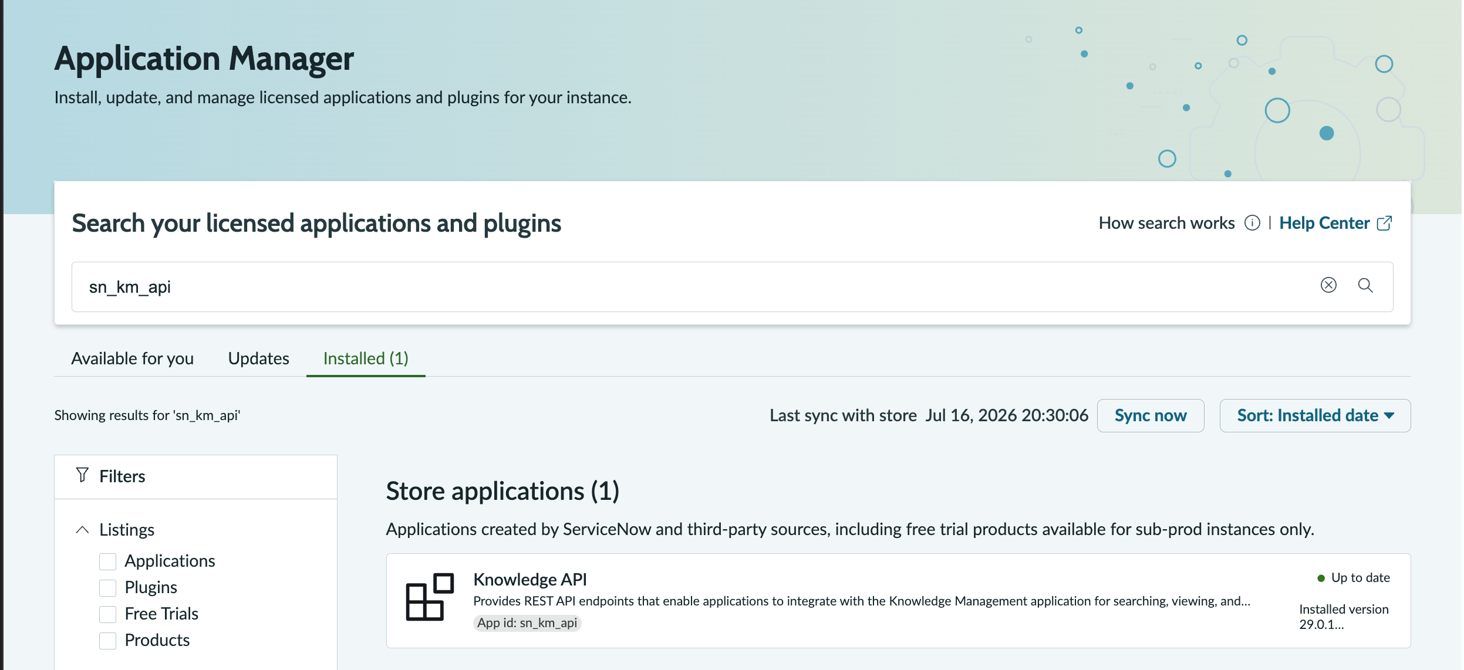Click the Store applications (1) heading

pyautogui.click(x=502, y=491)
